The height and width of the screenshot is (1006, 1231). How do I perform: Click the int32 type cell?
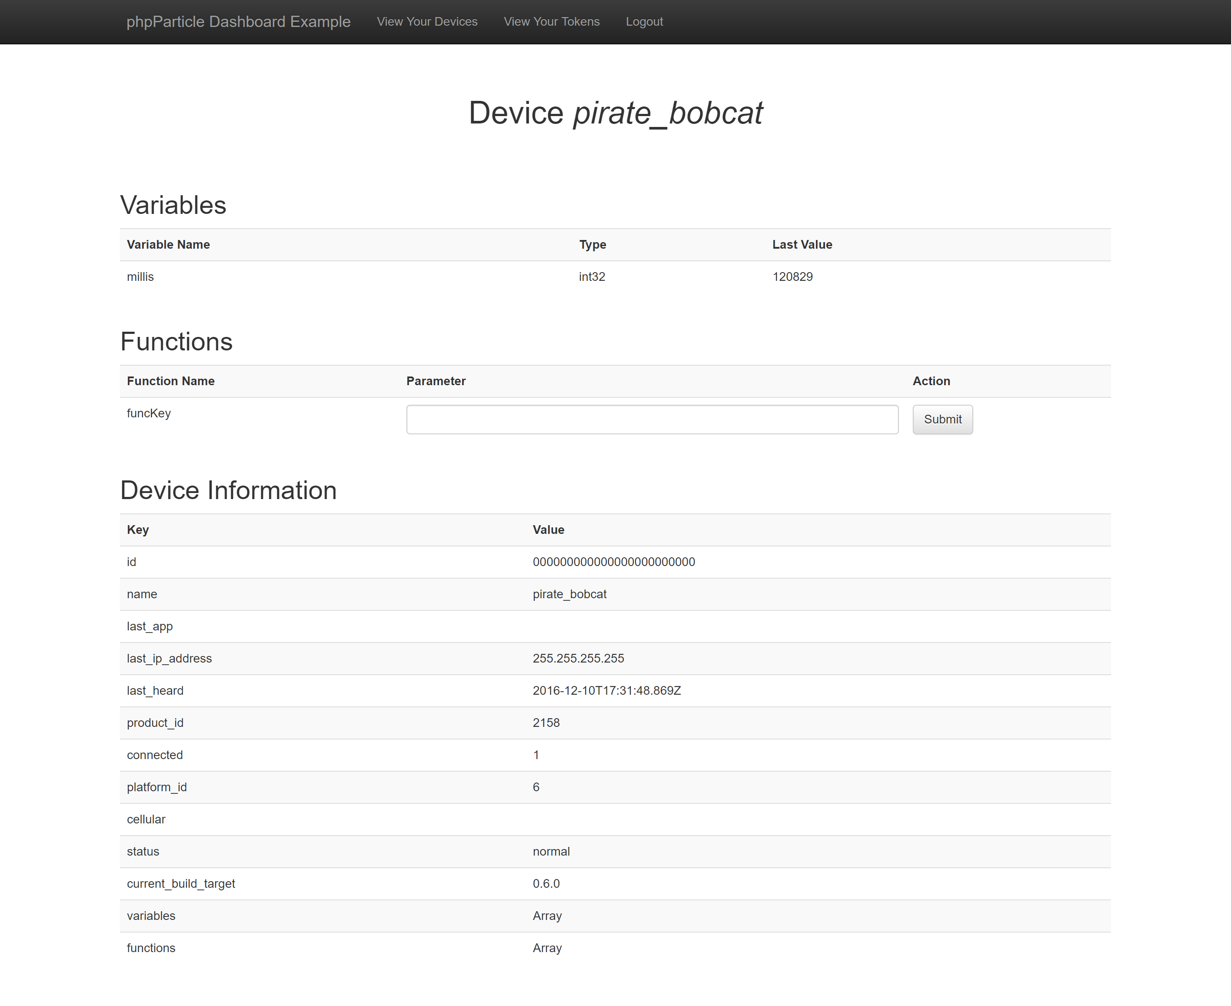point(592,276)
